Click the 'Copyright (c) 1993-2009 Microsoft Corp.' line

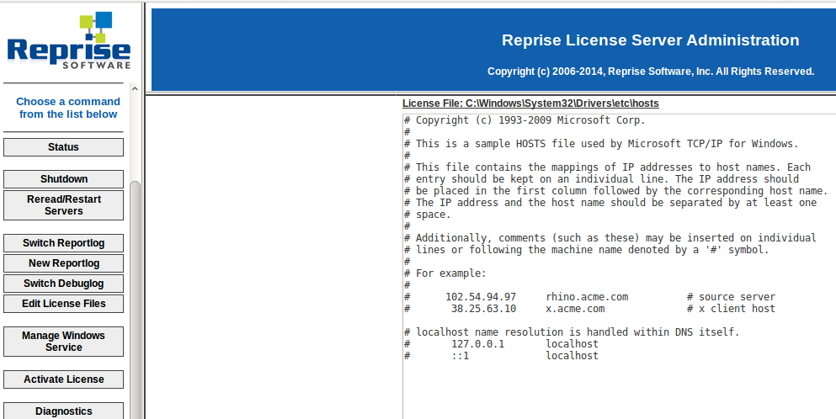click(524, 120)
